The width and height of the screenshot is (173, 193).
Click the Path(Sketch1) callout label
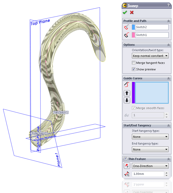61,112
